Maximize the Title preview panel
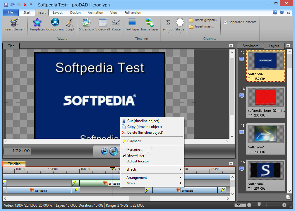The image size is (295, 211). [x=231, y=46]
